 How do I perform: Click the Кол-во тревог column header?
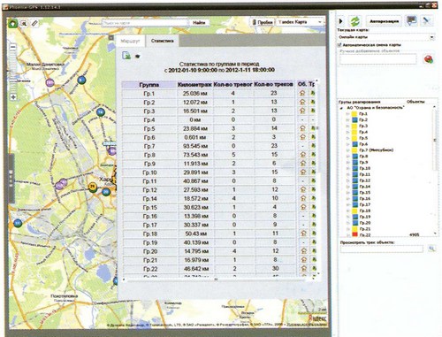pos(232,84)
